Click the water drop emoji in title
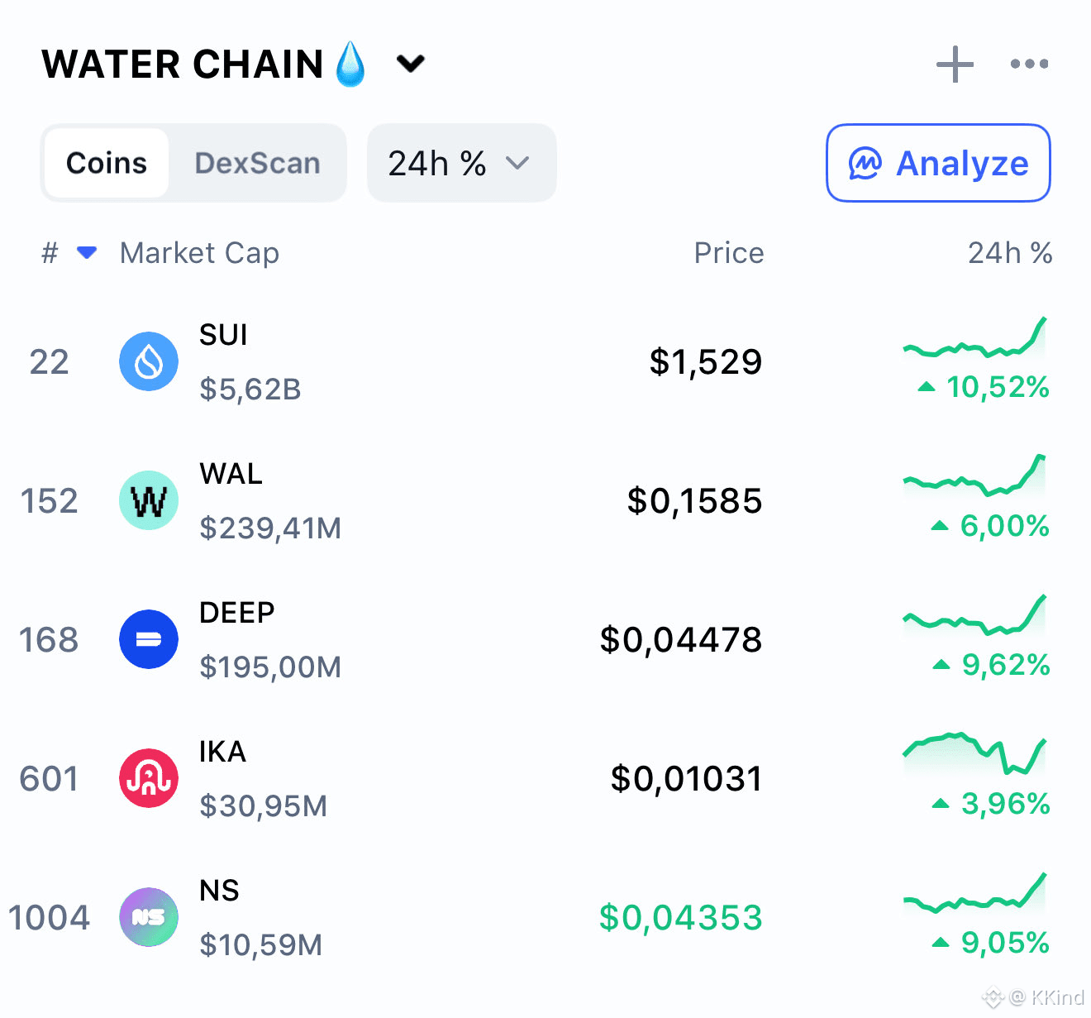 pos(350,64)
